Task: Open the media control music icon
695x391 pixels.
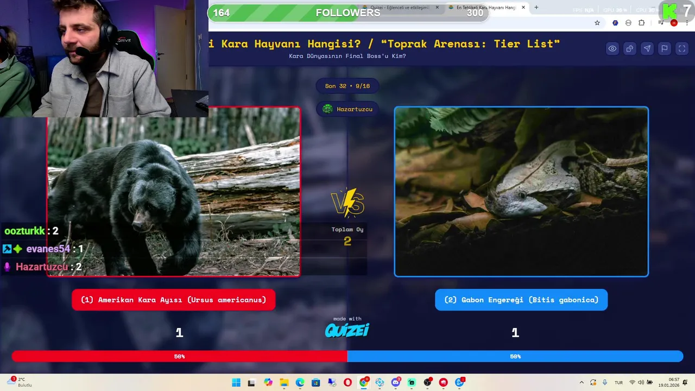Action: 661,23
